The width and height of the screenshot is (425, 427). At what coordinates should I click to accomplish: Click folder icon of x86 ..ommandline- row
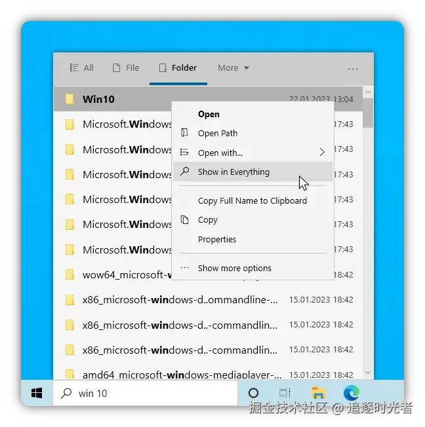tap(70, 300)
